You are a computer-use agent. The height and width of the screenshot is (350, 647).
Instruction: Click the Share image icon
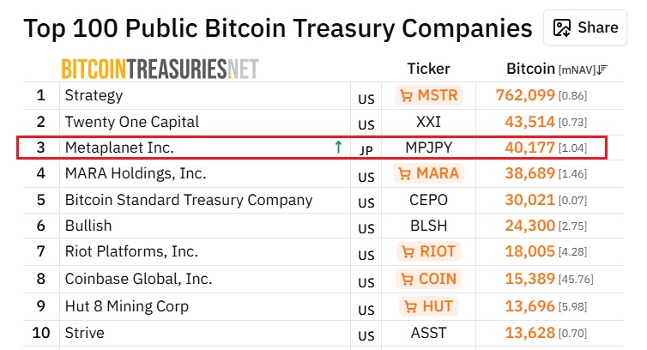tap(563, 27)
